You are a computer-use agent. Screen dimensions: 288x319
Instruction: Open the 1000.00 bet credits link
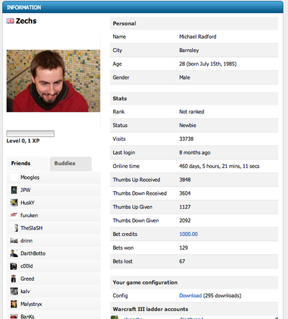[x=189, y=234]
